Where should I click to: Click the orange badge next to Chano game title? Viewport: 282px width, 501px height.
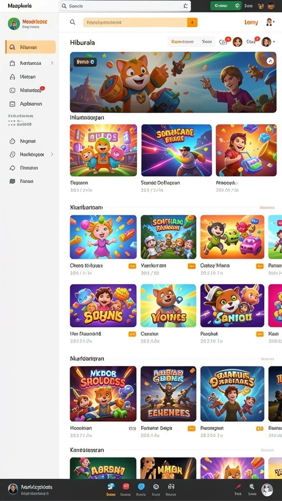point(132,266)
